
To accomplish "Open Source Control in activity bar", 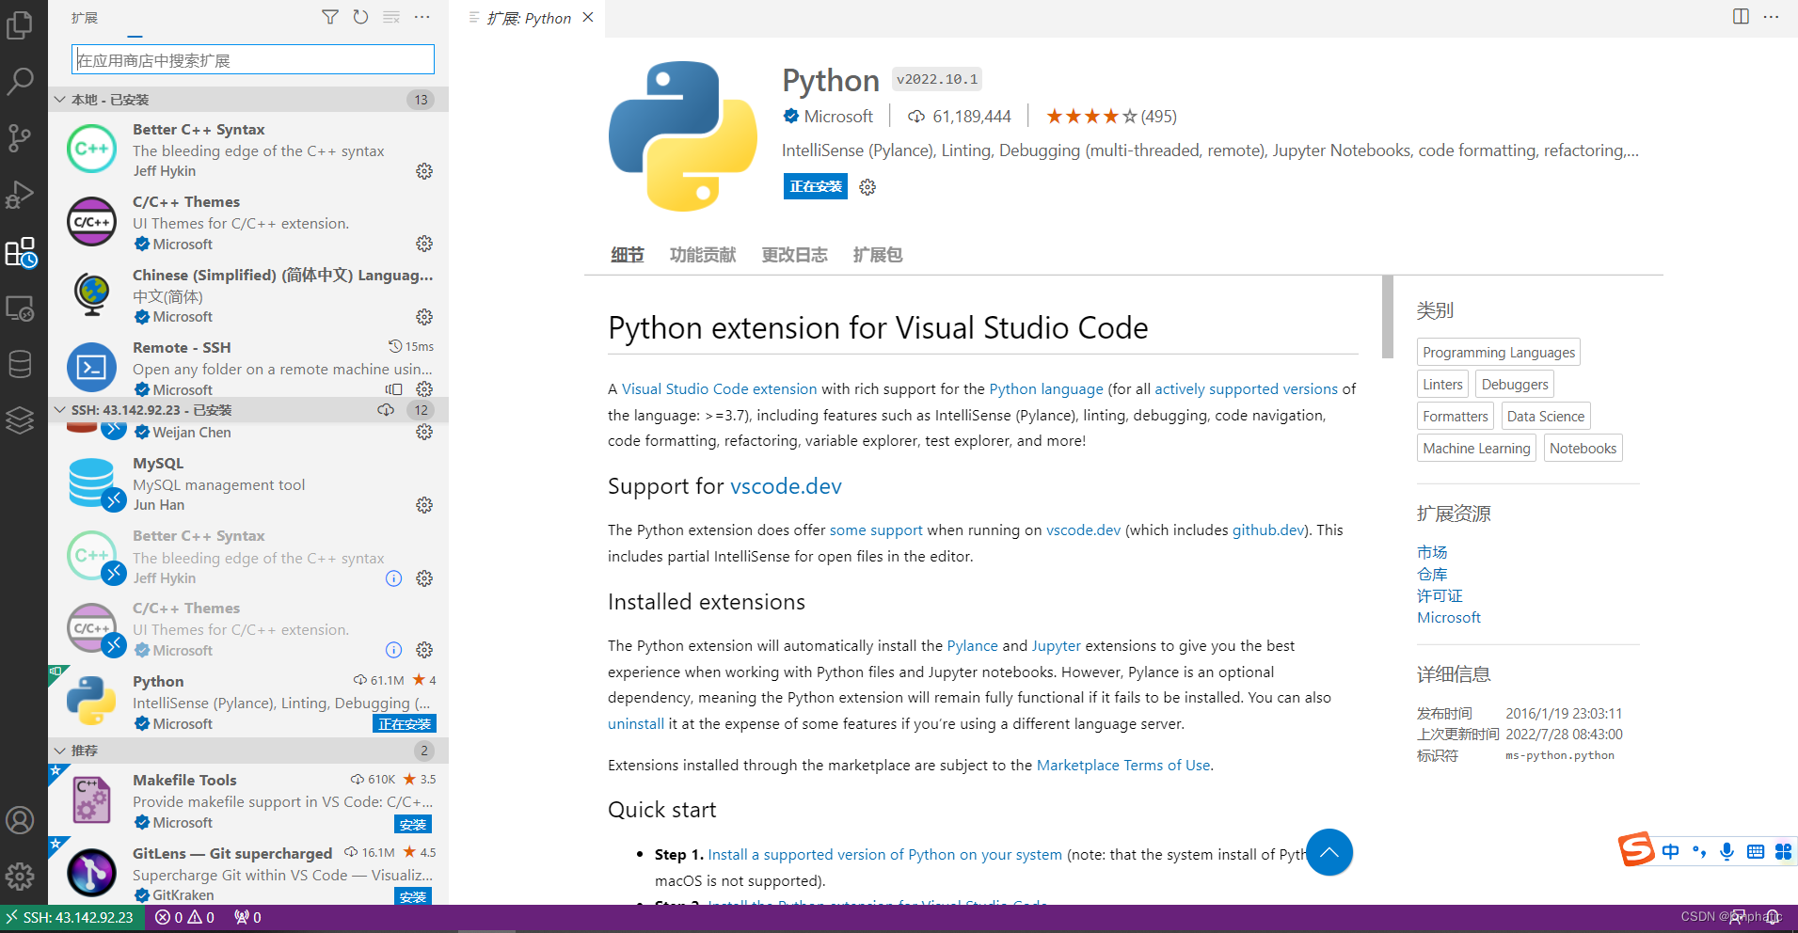I will (20, 138).
